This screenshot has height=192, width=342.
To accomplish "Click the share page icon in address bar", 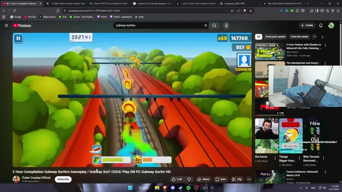I will tap(238, 11).
